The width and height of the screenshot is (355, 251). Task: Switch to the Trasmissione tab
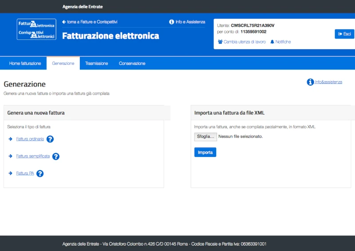96,63
